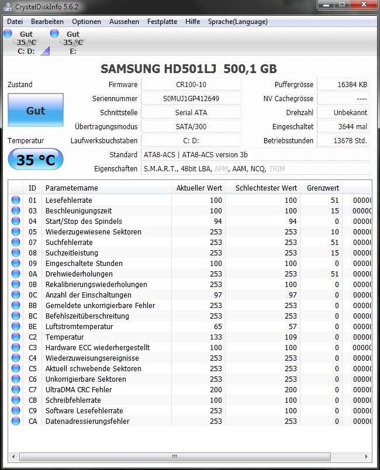Image resolution: width=380 pixels, height=470 pixels.
Task: Select the UltraDMA CRC Fehler parameter name
Action: (x=78, y=390)
